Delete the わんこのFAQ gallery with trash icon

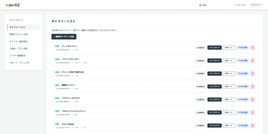252,125
